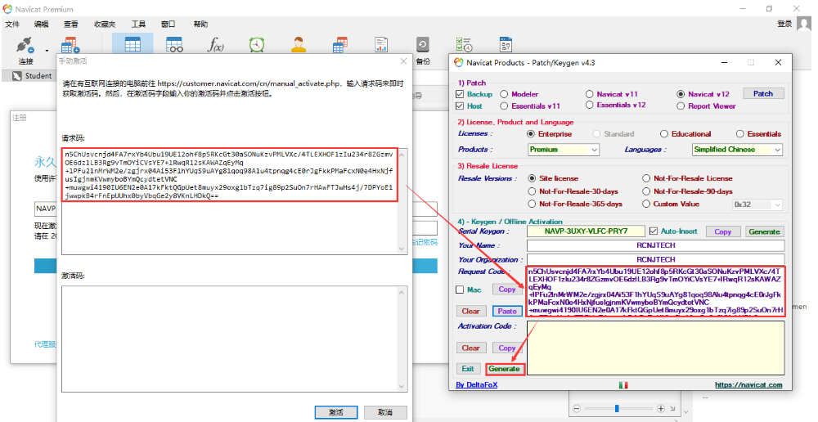Click the connection dropdown arrow beside 连接
The height and width of the screenshot is (422, 818).
[47, 51]
